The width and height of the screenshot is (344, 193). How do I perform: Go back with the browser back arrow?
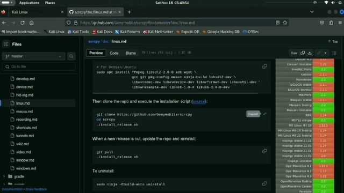[x=4, y=23]
